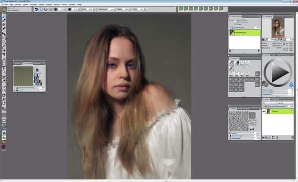The width and height of the screenshot is (298, 182).
Task: Select the green-highlighted clone source entry
Action: tap(245, 32)
